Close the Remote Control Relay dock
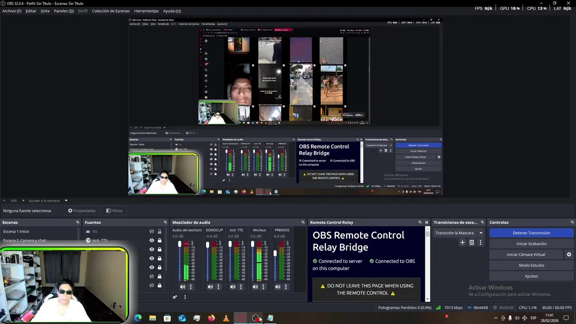The width and height of the screenshot is (576, 324). 427,222
